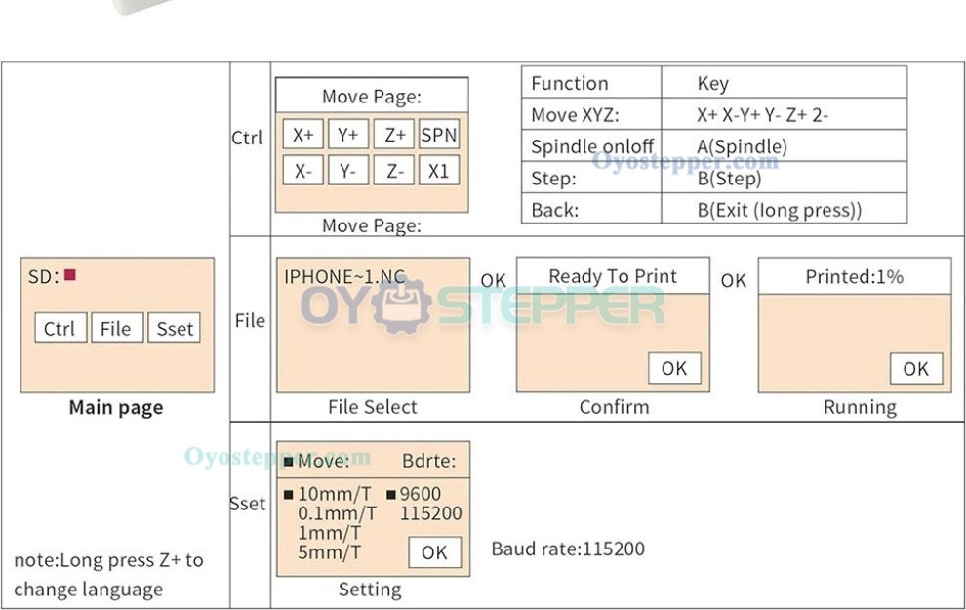The height and width of the screenshot is (610, 966).
Task: Click the X- move button
Action: click(303, 170)
